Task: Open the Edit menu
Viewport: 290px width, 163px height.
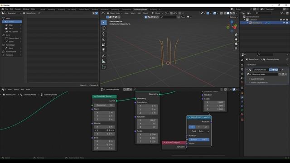Action: coord(12,9)
